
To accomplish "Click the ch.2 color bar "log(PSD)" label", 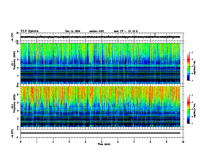I will coord(195,110).
